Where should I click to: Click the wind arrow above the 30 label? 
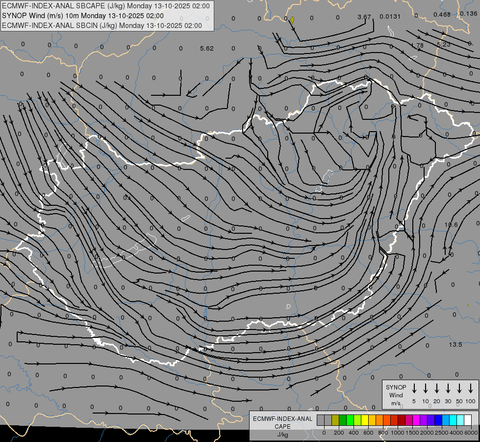point(448,388)
